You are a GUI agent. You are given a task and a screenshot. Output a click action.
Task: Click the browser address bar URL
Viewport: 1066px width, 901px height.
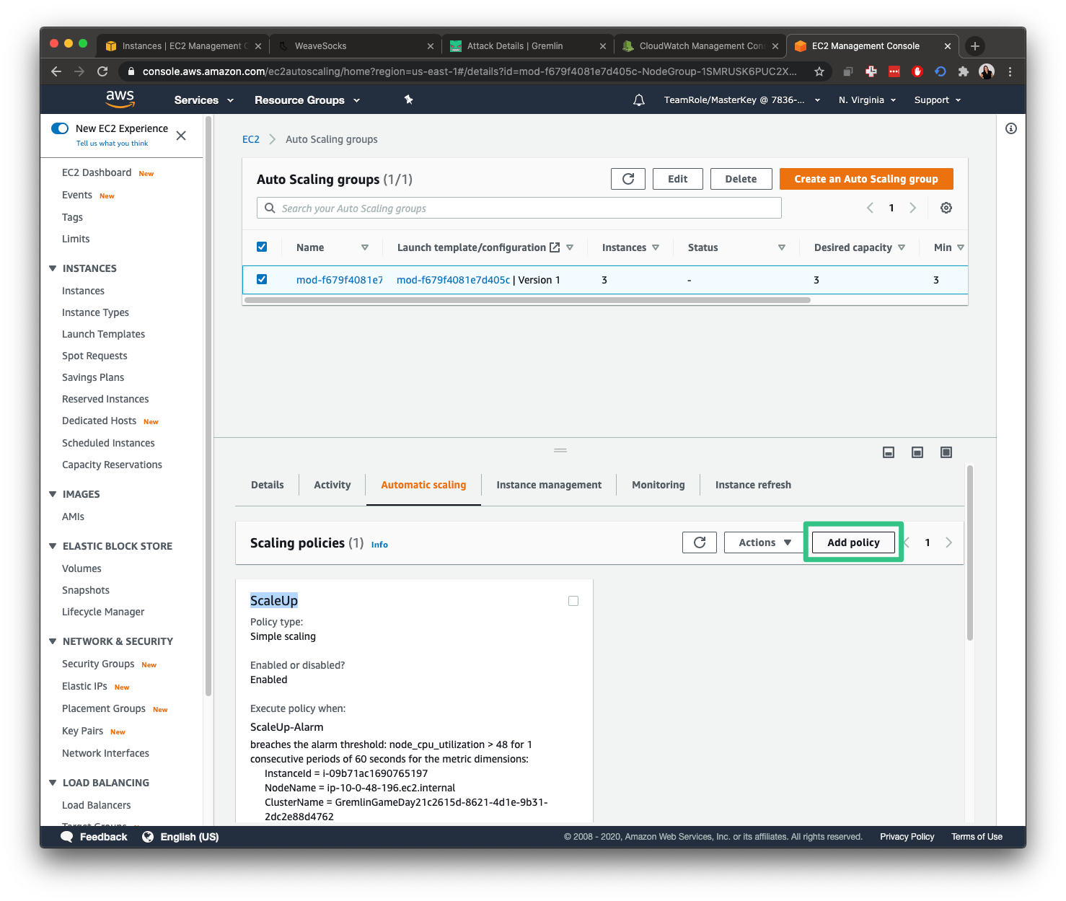[x=470, y=71]
